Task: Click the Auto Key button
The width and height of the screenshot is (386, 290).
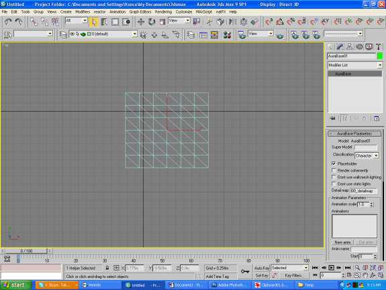Action: coord(262,268)
